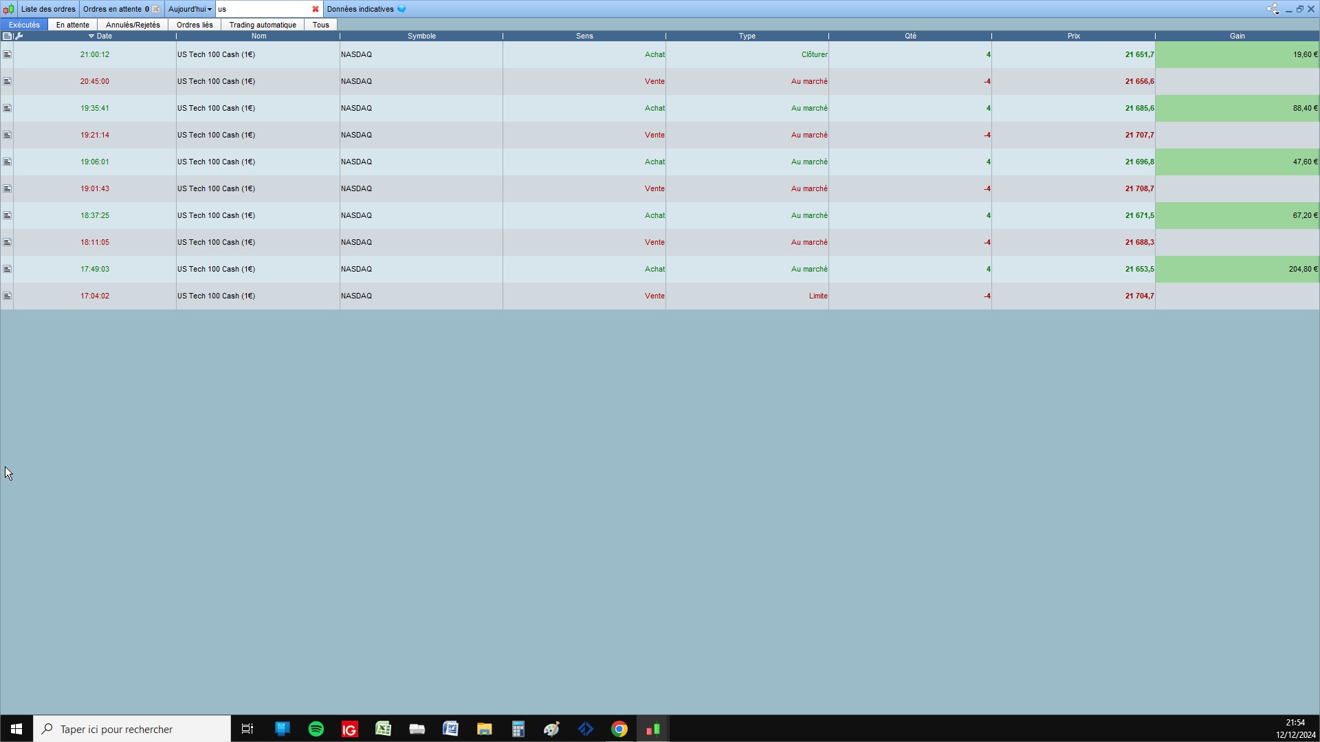Screen dimensions: 1320x742
Task: Sort the table by the Gain column header
Action: 1237,36
